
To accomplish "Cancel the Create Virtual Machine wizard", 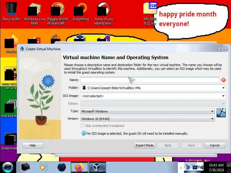I will pyautogui.click(x=215, y=145).
